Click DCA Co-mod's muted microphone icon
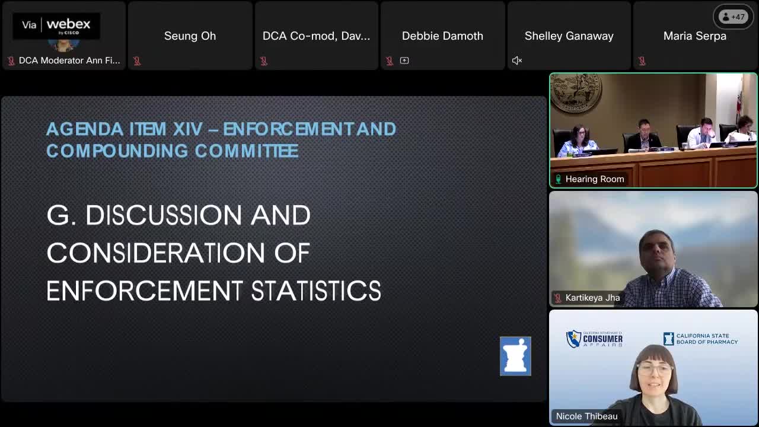 [x=264, y=60]
